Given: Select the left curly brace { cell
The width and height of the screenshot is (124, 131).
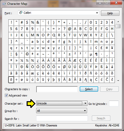Looking at the screenshot, I should click(x=64, y=48).
